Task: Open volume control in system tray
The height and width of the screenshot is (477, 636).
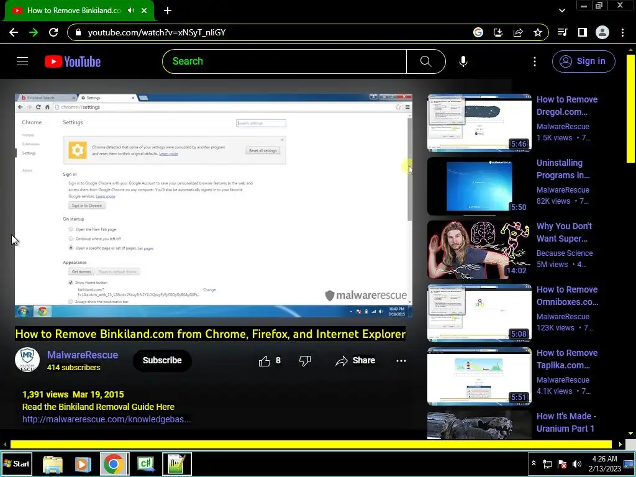Action: (x=577, y=464)
